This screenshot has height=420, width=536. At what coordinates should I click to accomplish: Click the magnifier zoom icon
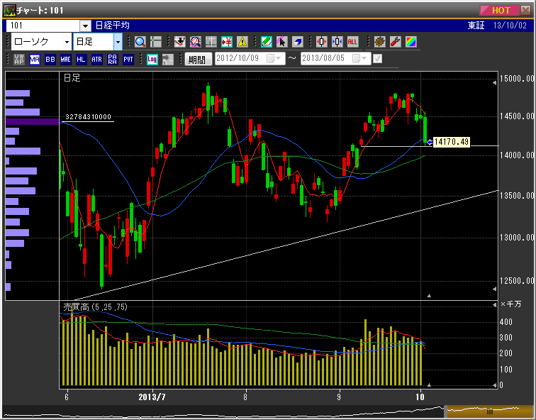point(140,42)
